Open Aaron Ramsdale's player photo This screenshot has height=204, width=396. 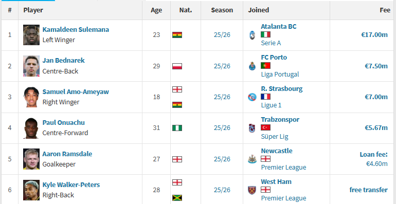tap(31, 159)
